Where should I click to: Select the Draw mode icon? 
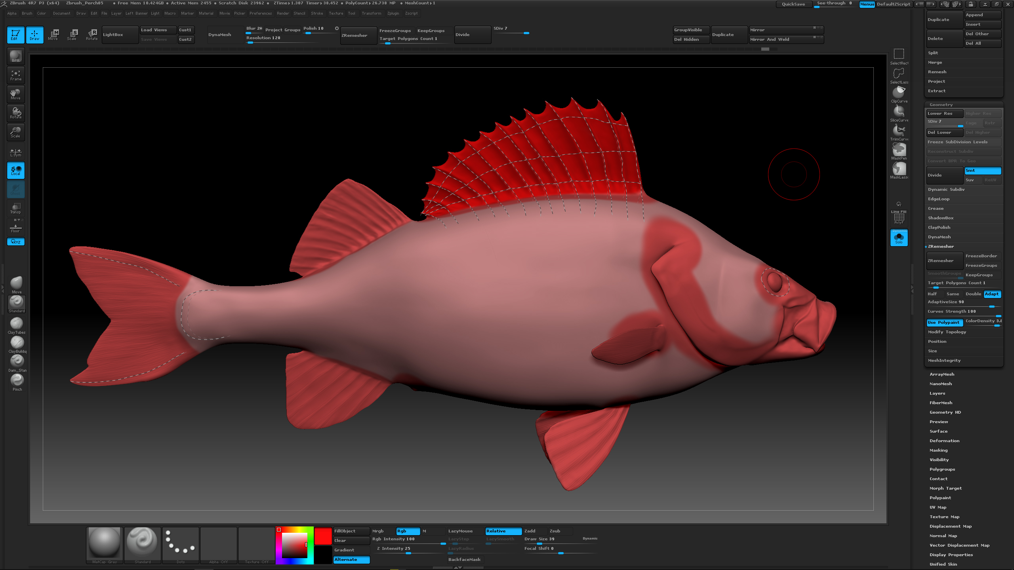(x=34, y=34)
